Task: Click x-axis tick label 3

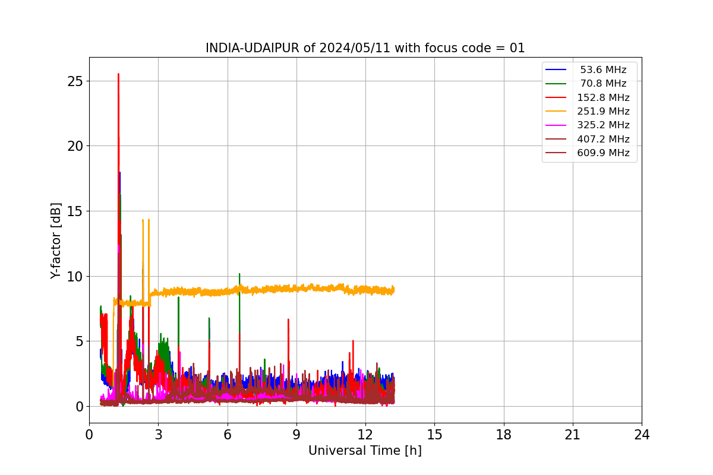Action: coord(158,435)
